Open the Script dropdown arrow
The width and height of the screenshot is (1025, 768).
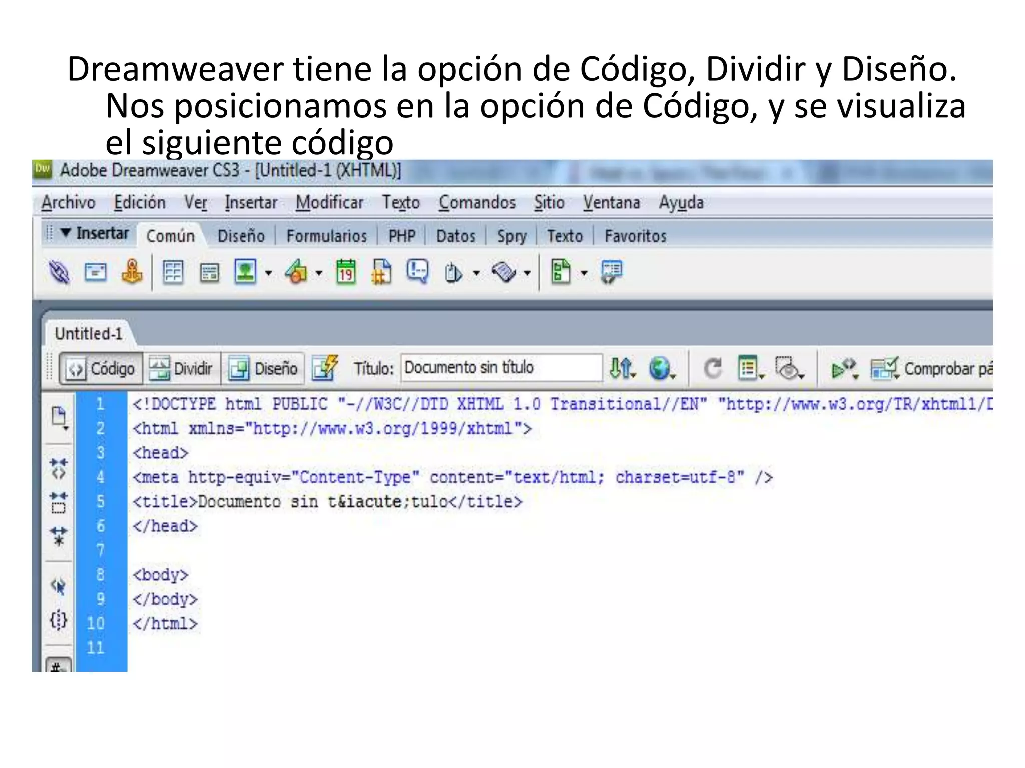pyautogui.click(x=527, y=273)
